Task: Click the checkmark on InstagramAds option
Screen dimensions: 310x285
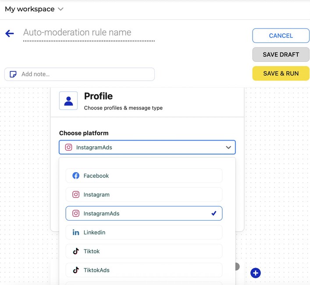Action: click(214, 213)
